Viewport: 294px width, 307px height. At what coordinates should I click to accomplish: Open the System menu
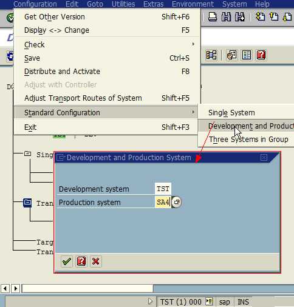coord(234,4)
